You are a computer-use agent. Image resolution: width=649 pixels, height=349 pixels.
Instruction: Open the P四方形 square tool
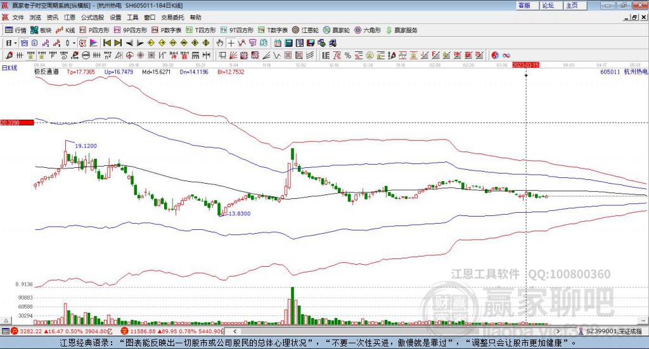tap(94, 30)
